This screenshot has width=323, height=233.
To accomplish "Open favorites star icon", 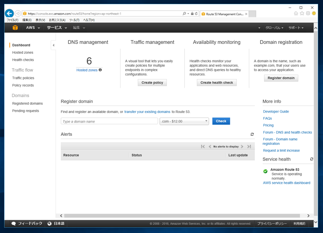I will point(302,14).
